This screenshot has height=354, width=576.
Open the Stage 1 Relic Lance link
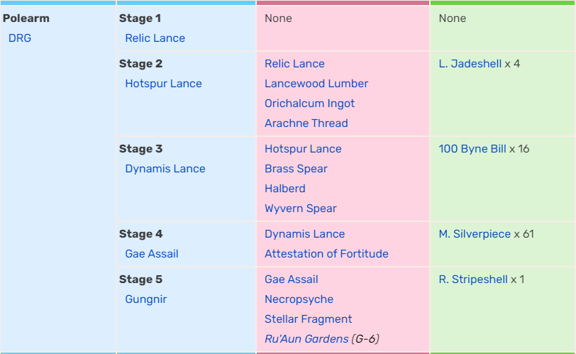pos(155,38)
